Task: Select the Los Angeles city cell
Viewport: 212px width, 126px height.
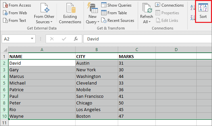Action: click(97, 109)
